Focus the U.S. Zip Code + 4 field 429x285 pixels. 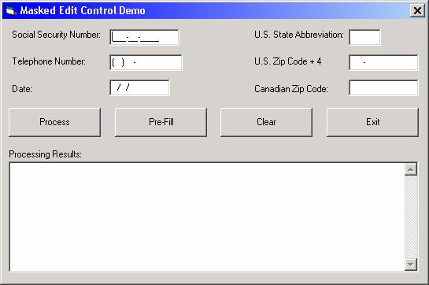coord(383,62)
